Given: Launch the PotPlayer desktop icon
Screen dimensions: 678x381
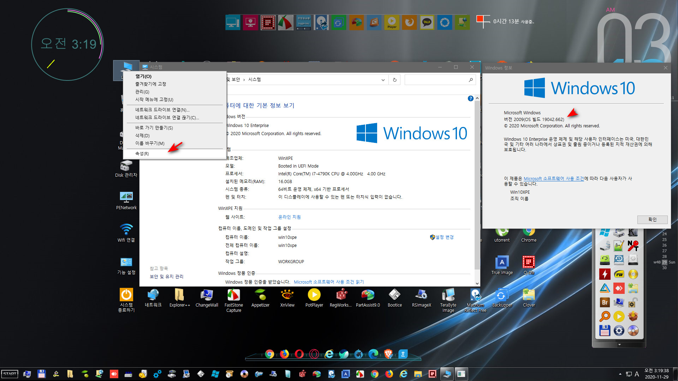Looking at the screenshot, I should tap(314, 298).
